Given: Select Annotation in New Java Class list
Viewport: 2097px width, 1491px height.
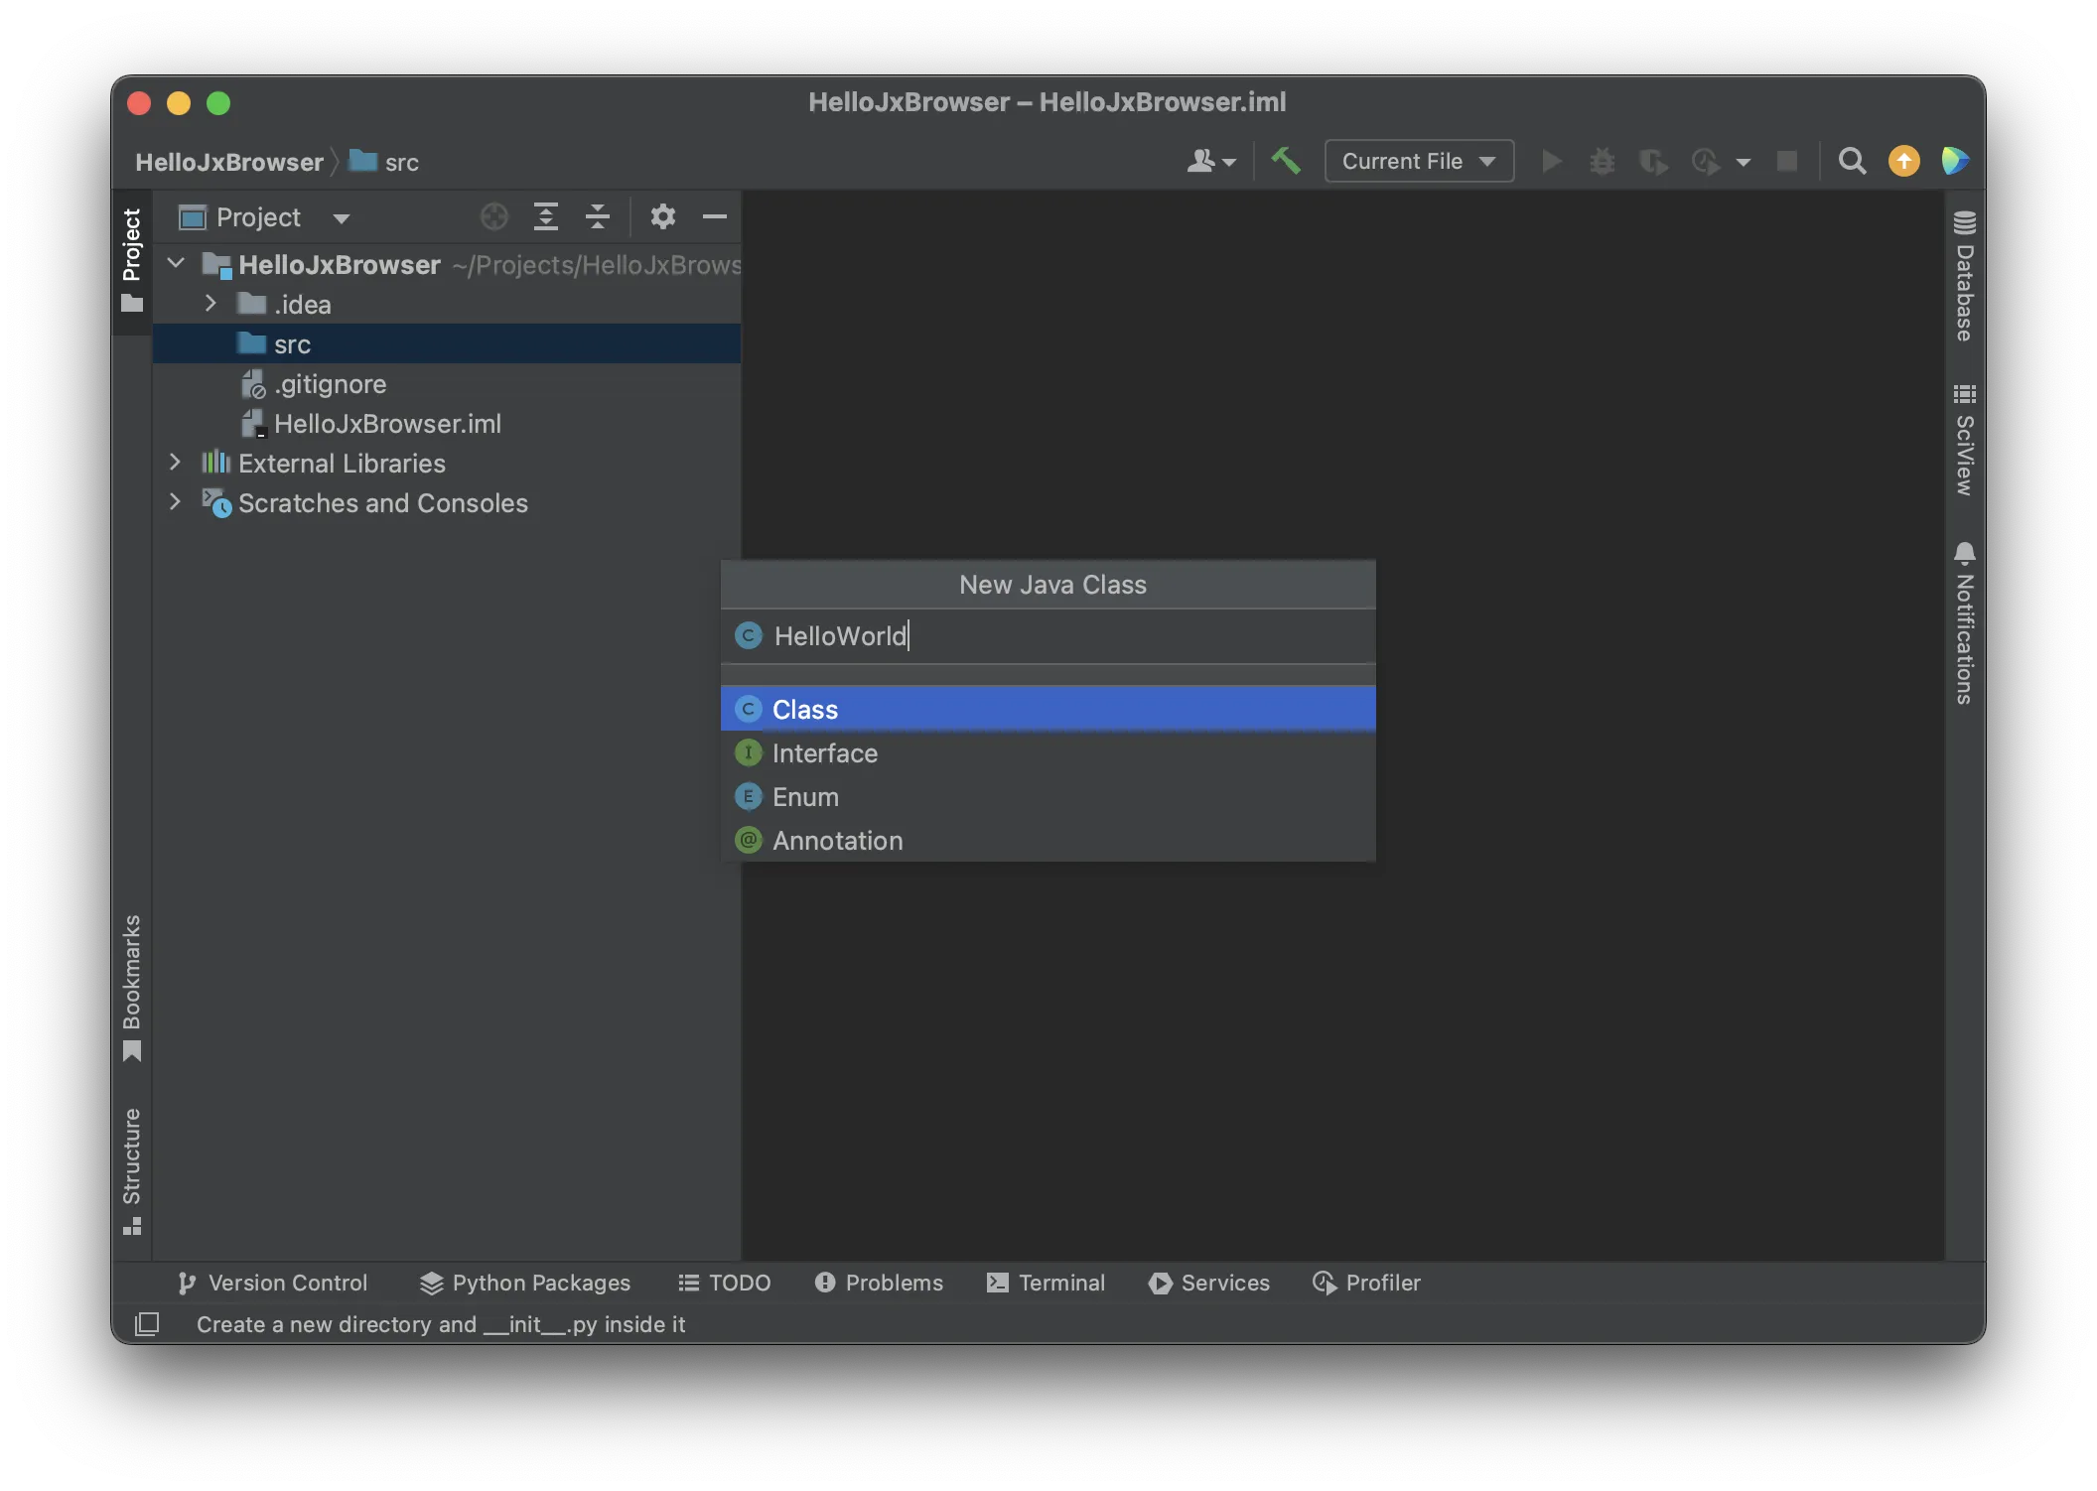Looking at the screenshot, I should [x=1048, y=841].
